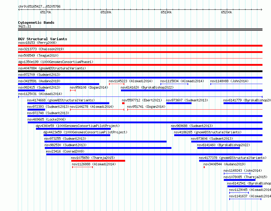Click the nsv1144278 (Alsmadi2014) label
Viewport: 271px width, 211px height.
click(92, 107)
